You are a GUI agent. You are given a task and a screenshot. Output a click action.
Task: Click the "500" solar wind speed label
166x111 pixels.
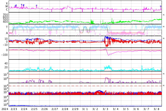(x=5, y=19)
